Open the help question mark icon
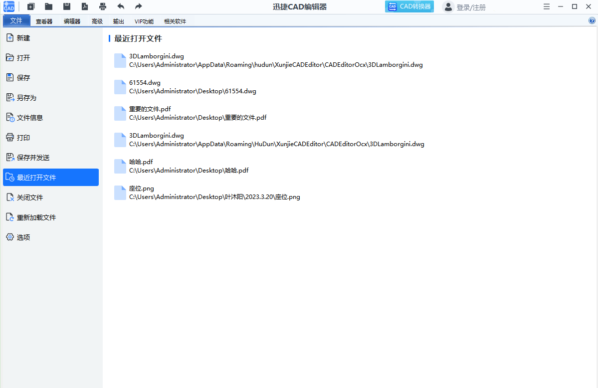Image resolution: width=598 pixels, height=388 pixels. point(592,20)
